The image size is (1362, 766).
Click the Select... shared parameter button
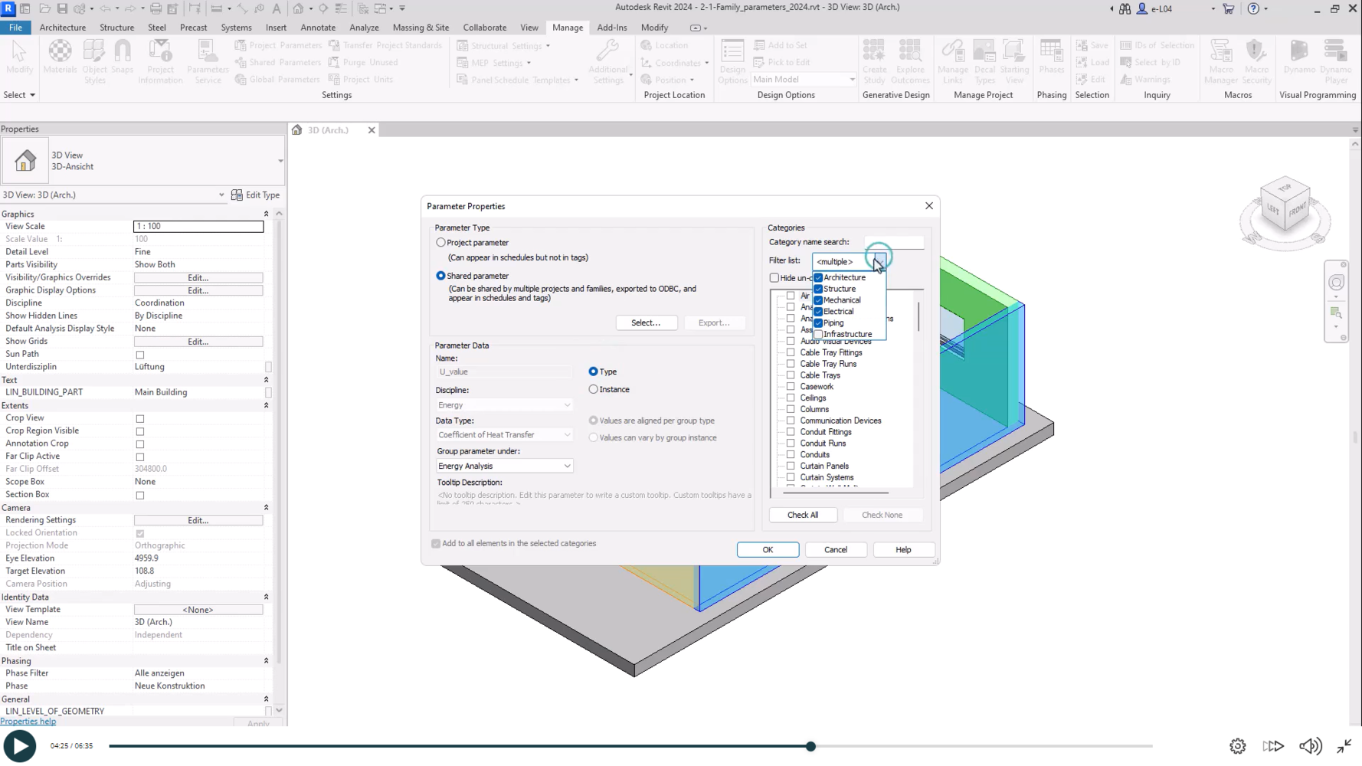click(x=646, y=322)
